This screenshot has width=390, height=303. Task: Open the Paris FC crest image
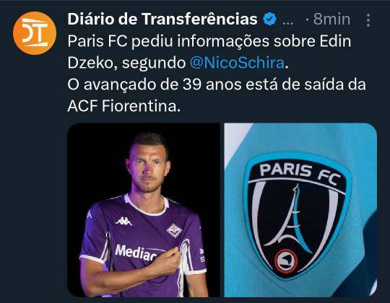[x=300, y=210]
